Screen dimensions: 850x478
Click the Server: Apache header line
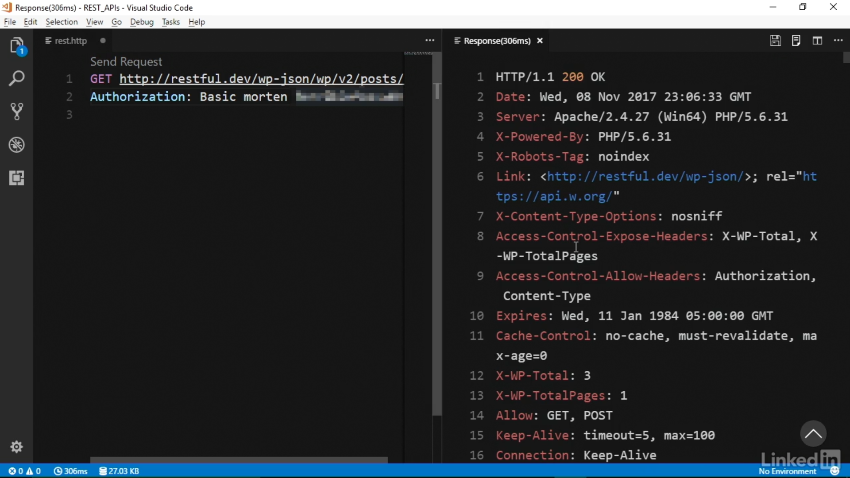point(641,117)
